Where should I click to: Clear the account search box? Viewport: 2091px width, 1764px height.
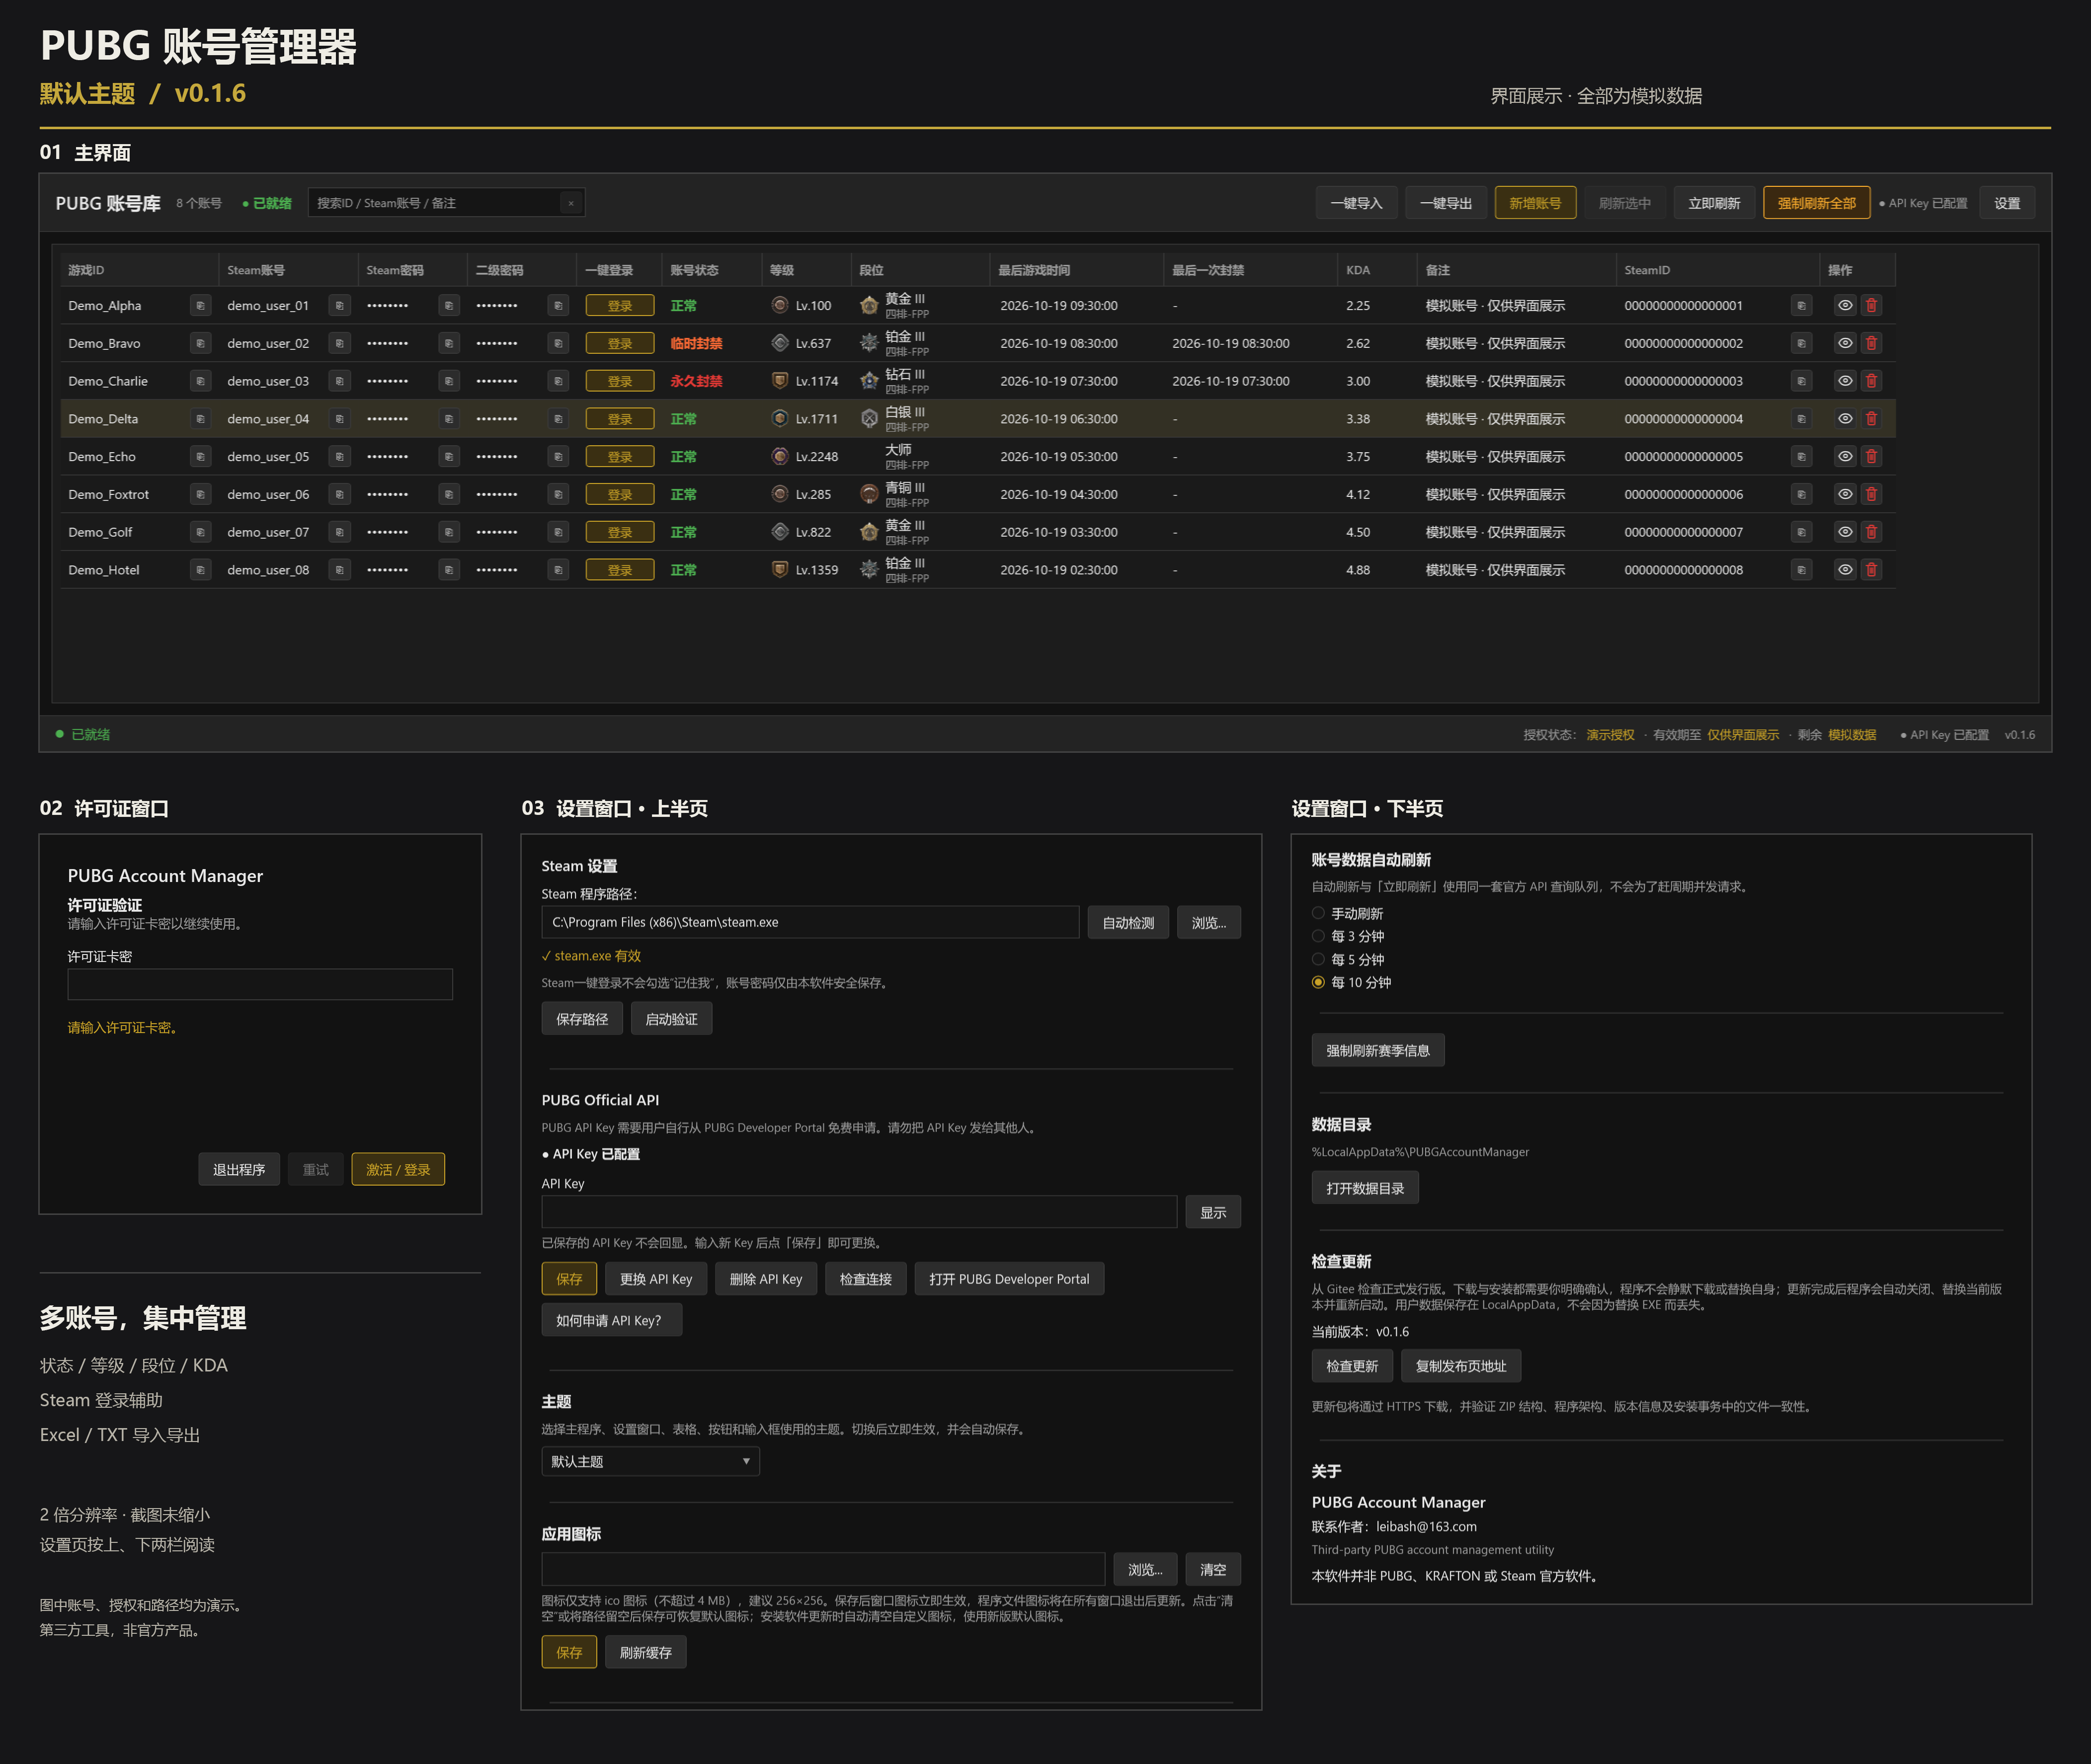(571, 203)
